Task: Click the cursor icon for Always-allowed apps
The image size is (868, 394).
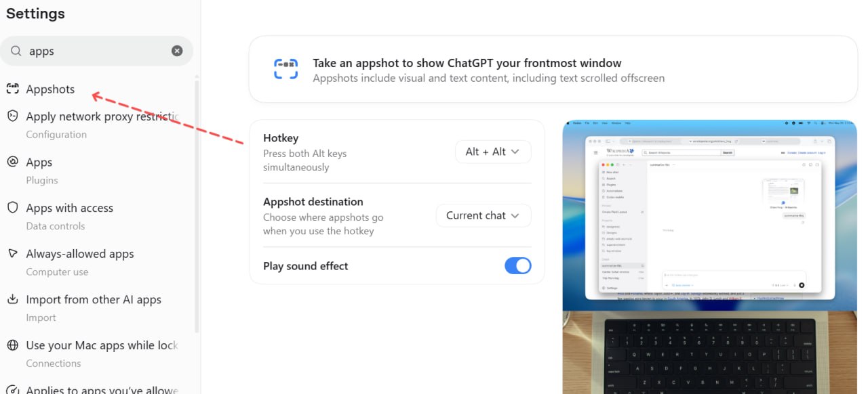Action: coord(12,253)
